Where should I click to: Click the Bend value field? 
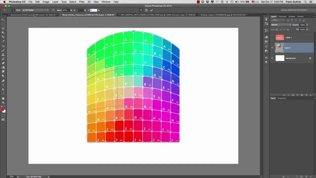(66, 10)
